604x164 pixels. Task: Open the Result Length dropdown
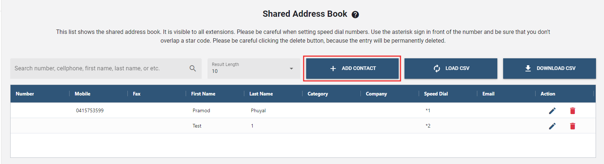[253, 69]
